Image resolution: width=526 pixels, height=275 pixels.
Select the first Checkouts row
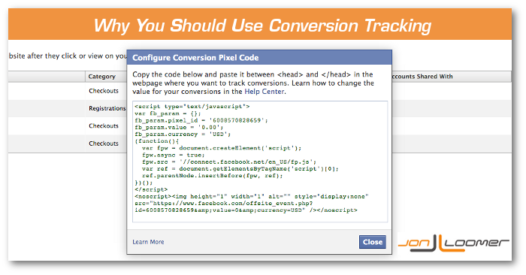pyautogui.click(x=104, y=91)
